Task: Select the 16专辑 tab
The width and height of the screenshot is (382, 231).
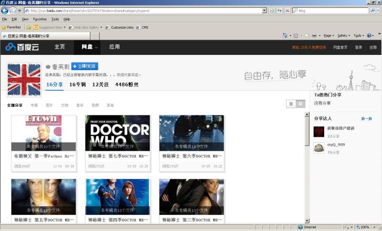Action: pyautogui.click(x=77, y=84)
